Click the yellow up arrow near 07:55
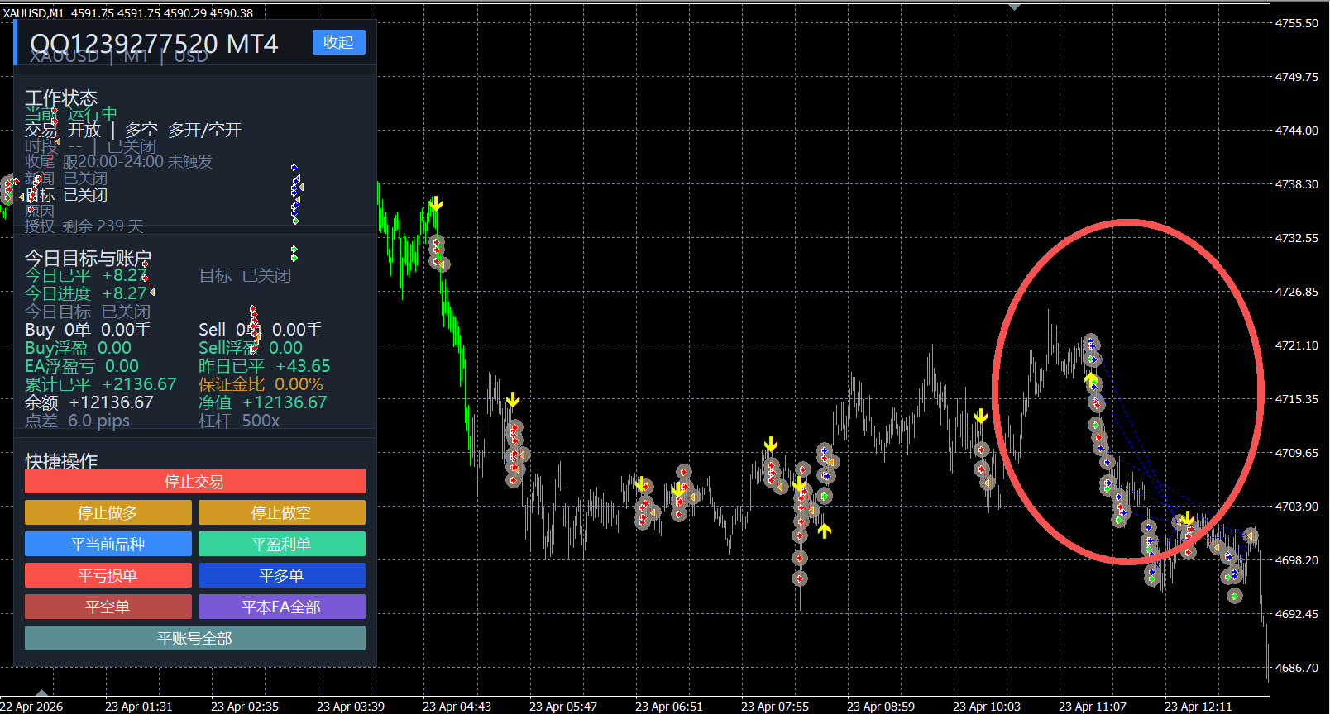This screenshot has height=714, width=1330. pyautogui.click(x=825, y=531)
